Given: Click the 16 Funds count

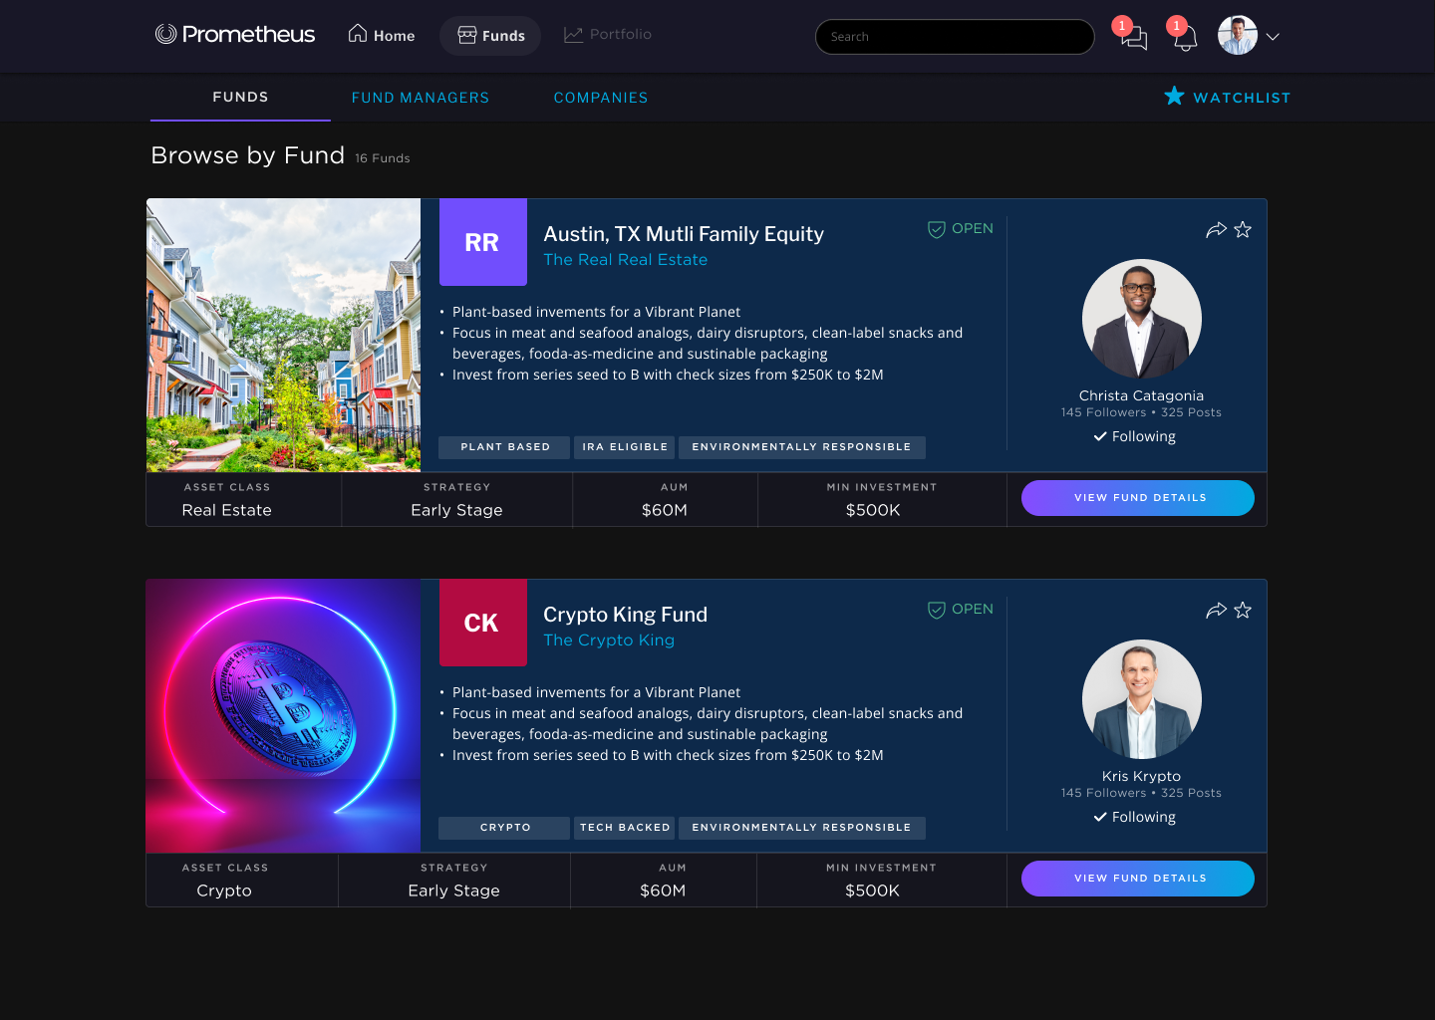Looking at the screenshot, I should click(x=383, y=158).
